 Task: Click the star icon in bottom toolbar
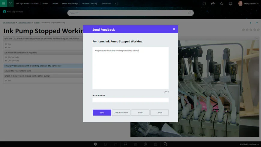115,144
